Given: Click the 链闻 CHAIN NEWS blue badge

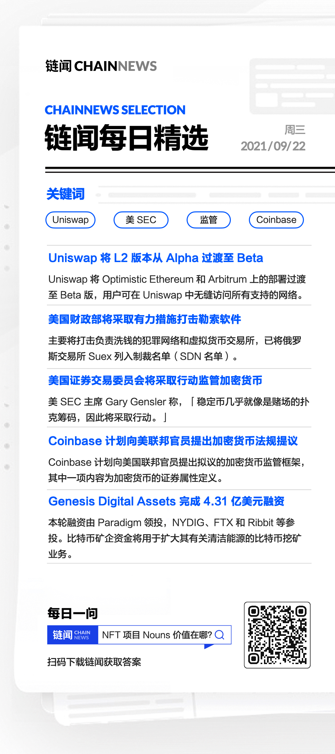Looking at the screenshot, I should pos(73,635).
